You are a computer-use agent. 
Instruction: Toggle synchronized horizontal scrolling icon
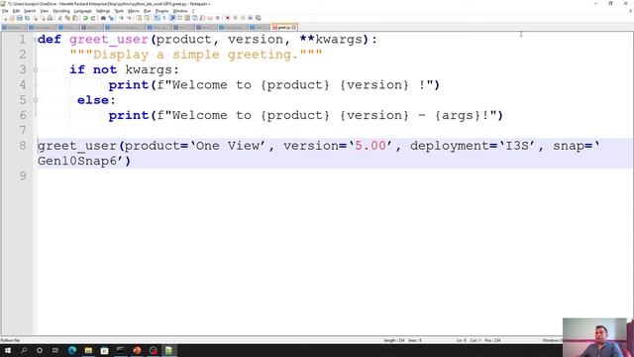[147, 18]
